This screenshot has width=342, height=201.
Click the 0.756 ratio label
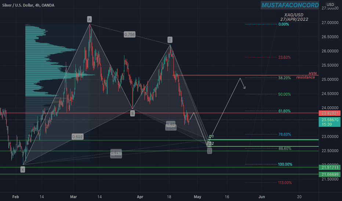(130, 34)
